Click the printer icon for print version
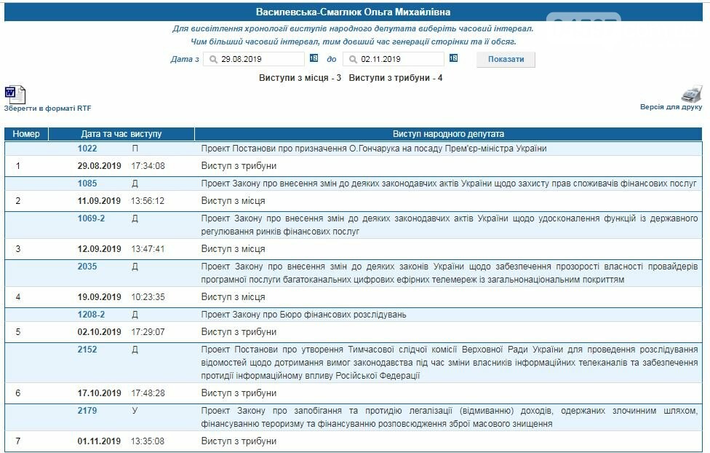The height and width of the screenshot is (453, 710). click(x=691, y=94)
